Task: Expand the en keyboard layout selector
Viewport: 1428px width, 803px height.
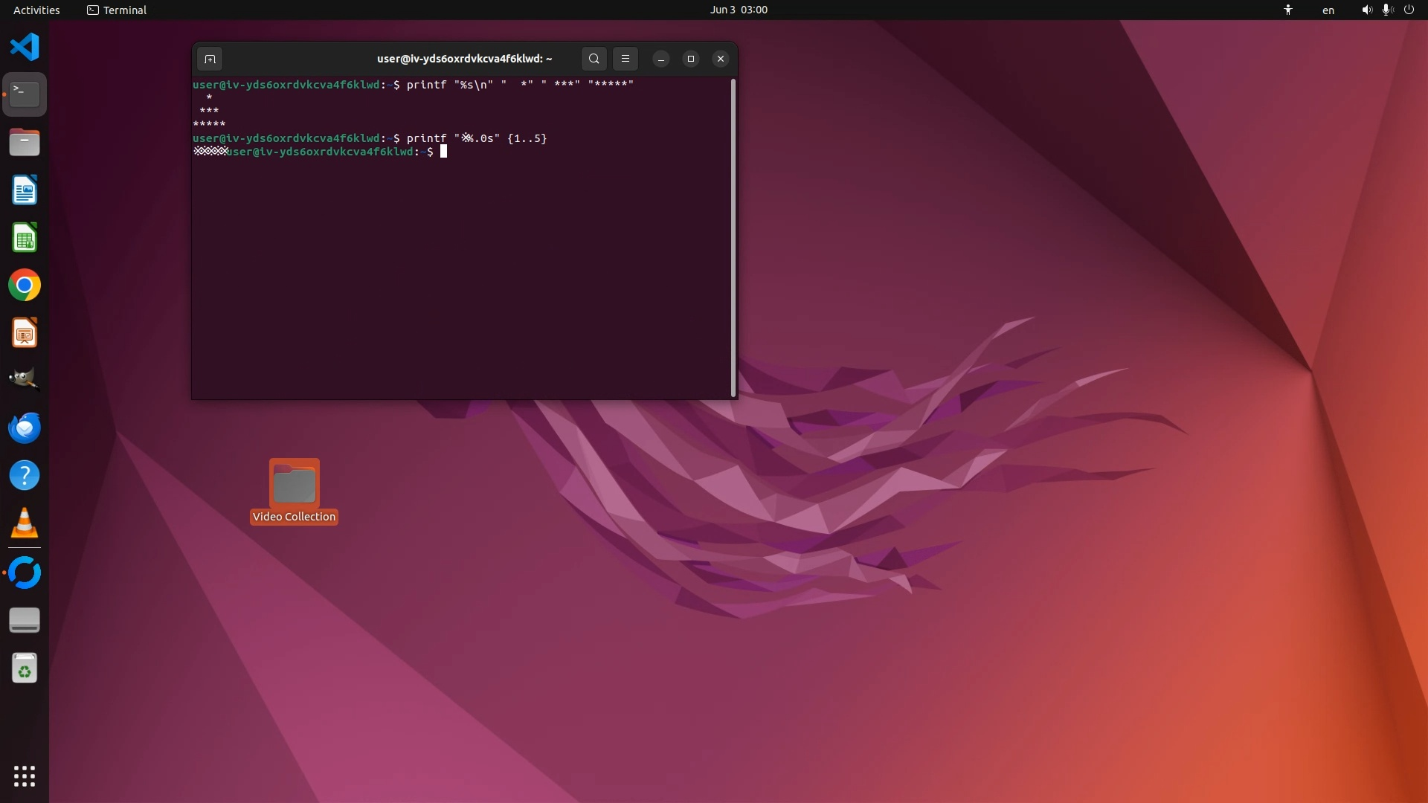Action: click(1328, 10)
